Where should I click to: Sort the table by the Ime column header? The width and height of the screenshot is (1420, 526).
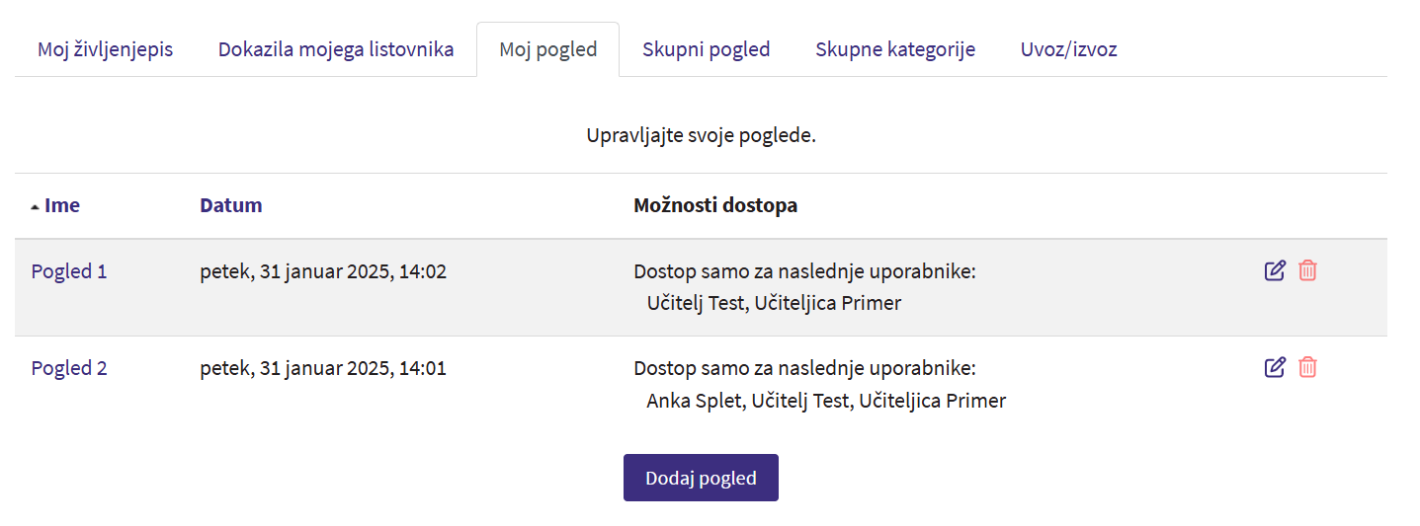click(x=61, y=205)
